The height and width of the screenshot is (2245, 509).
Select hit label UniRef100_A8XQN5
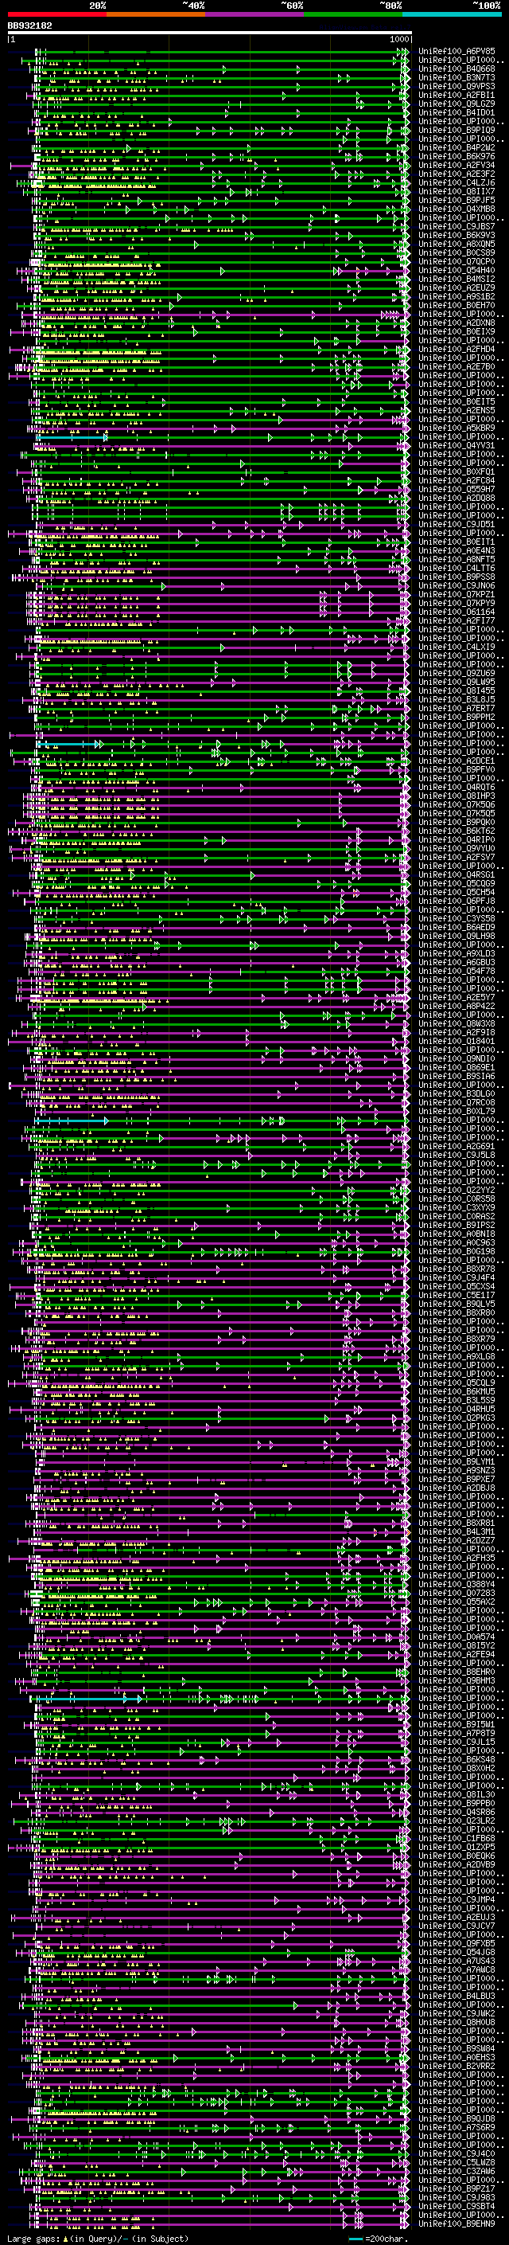click(457, 244)
